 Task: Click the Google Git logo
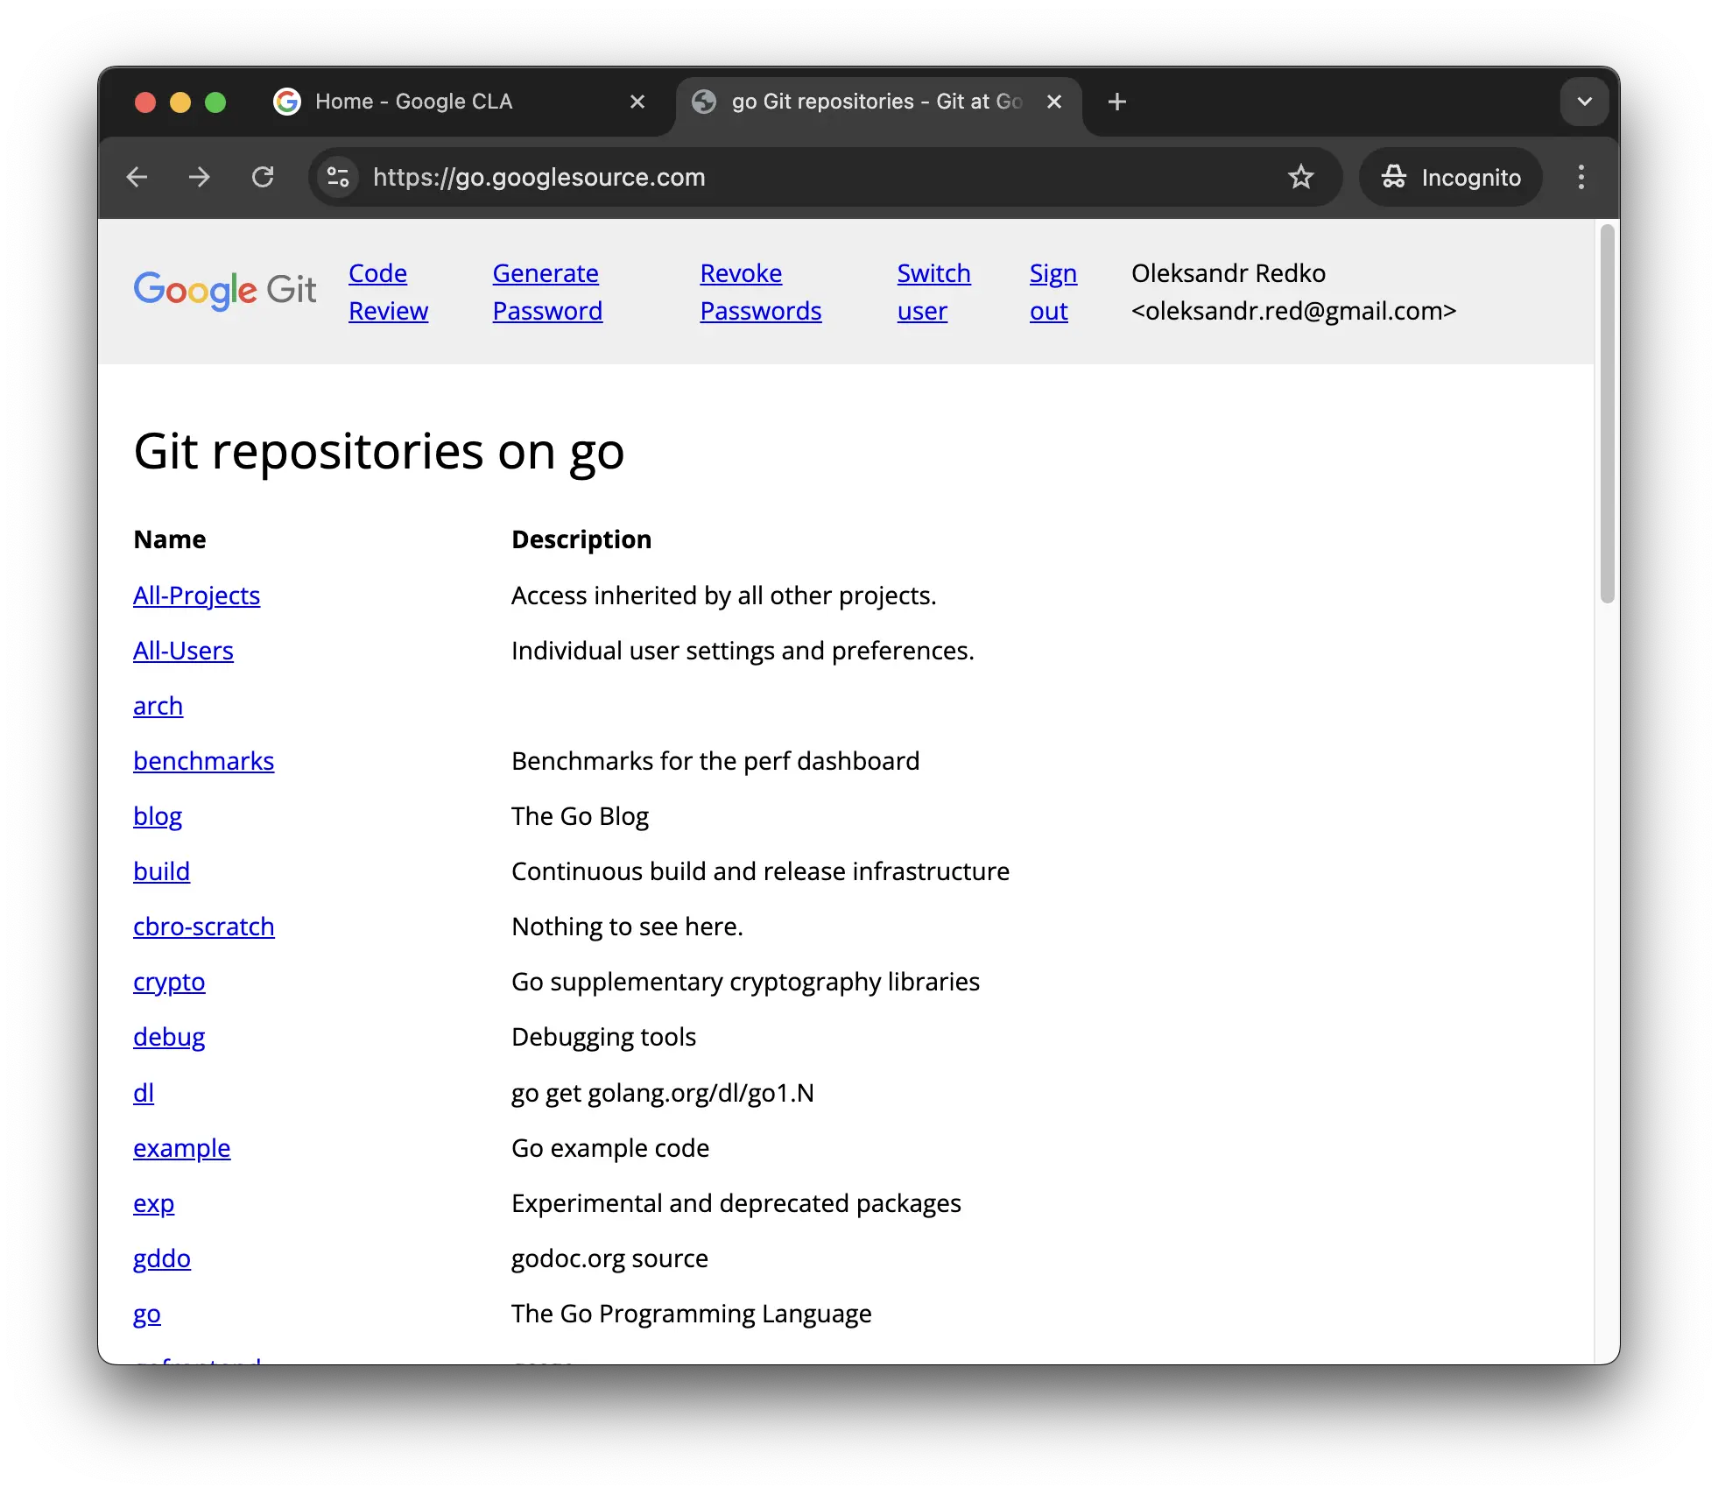click(x=224, y=290)
